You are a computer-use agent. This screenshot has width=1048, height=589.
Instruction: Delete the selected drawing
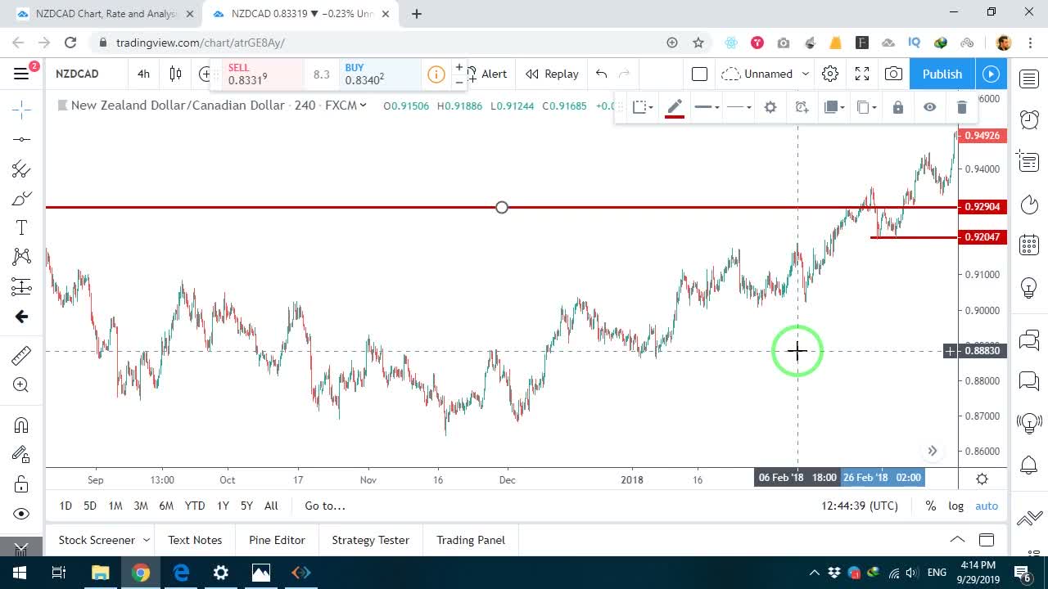point(962,107)
